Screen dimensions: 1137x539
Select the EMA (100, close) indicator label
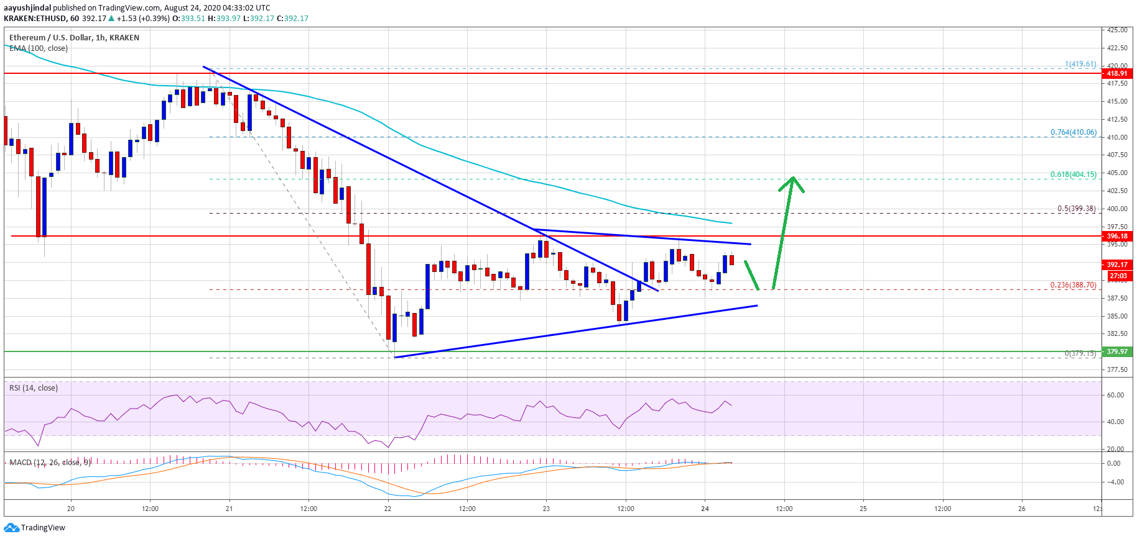pos(39,48)
